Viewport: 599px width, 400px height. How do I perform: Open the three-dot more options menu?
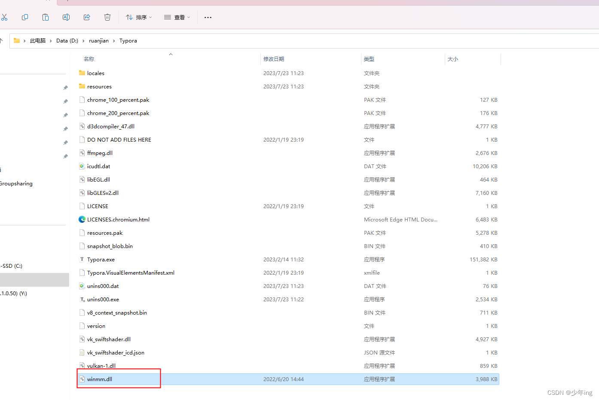pyautogui.click(x=208, y=17)
